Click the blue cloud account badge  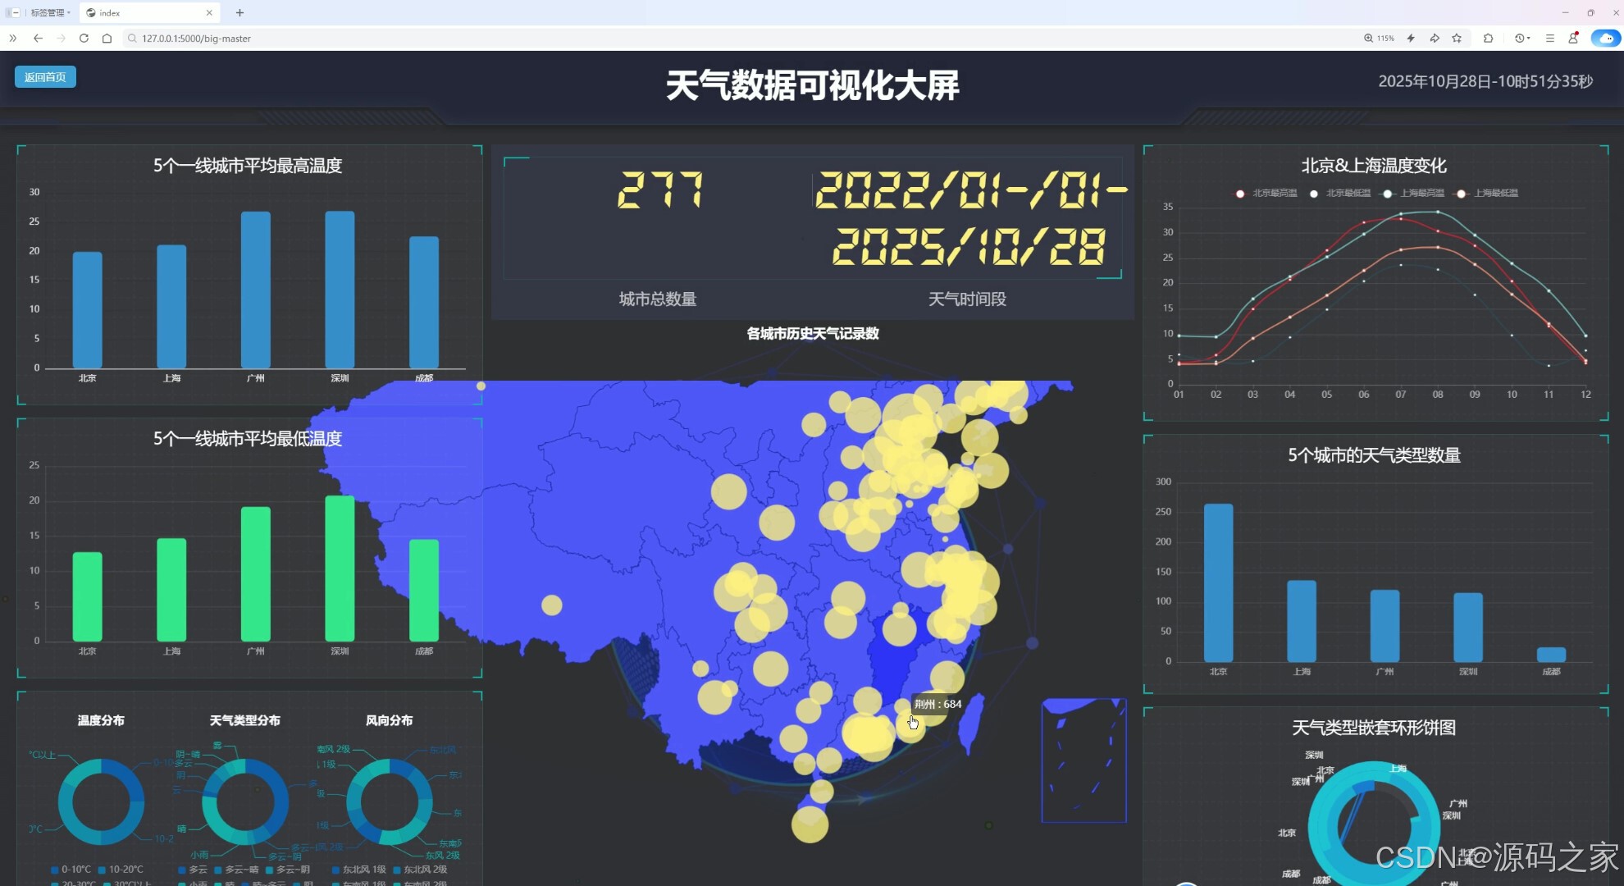(1605, 38)
